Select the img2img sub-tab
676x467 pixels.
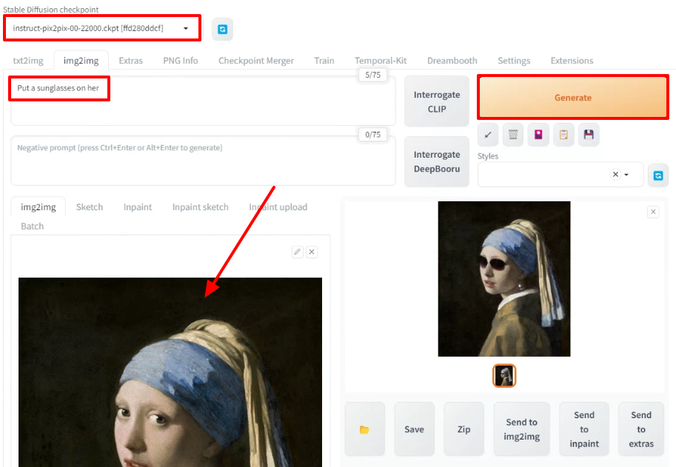[39, 206]
